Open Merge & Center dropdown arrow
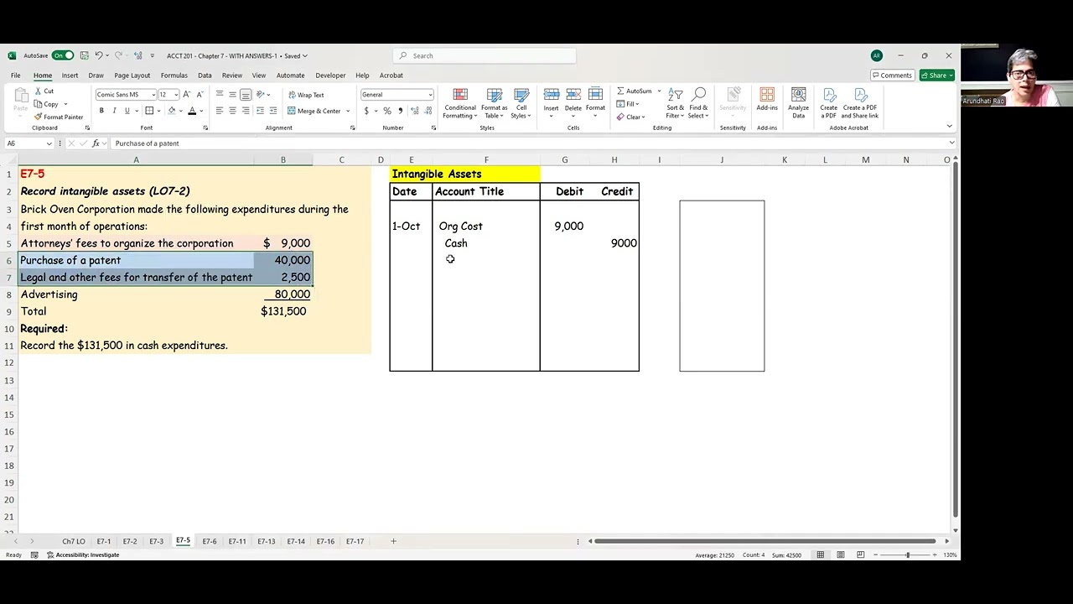 tap(348, 111)
